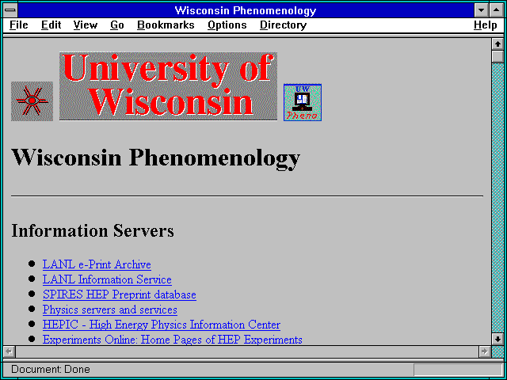This screenshot has width=507, height=380.
Task: Click the Wisconsin Phenomenology page heading
Action: tap(156, 158)
